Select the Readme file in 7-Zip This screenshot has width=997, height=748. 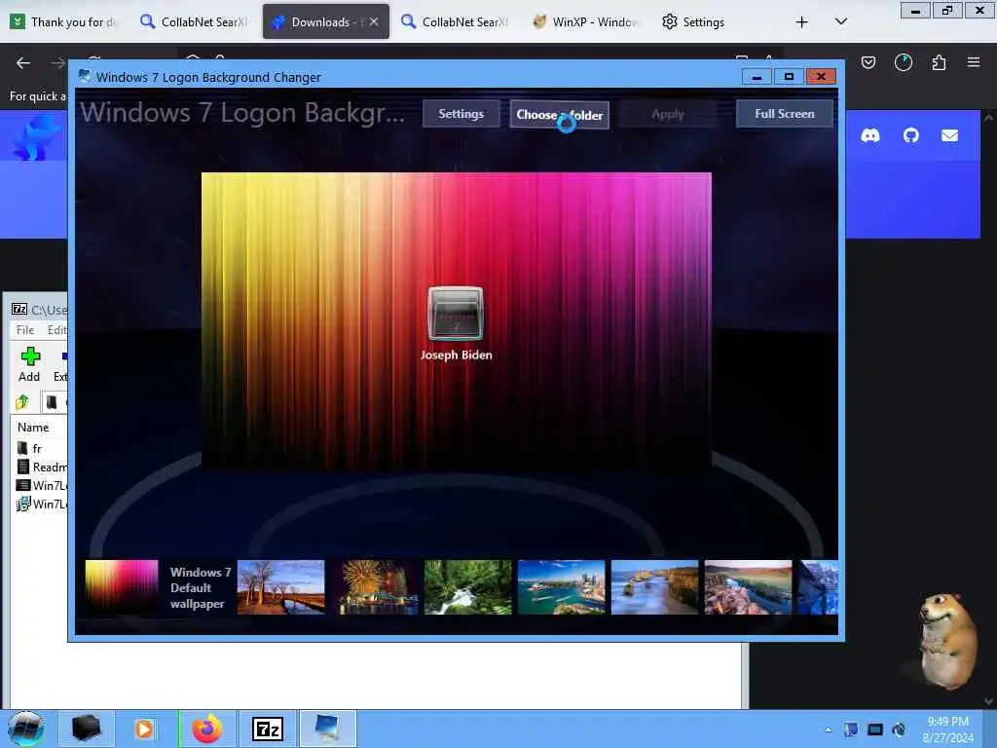click(41, 467)
